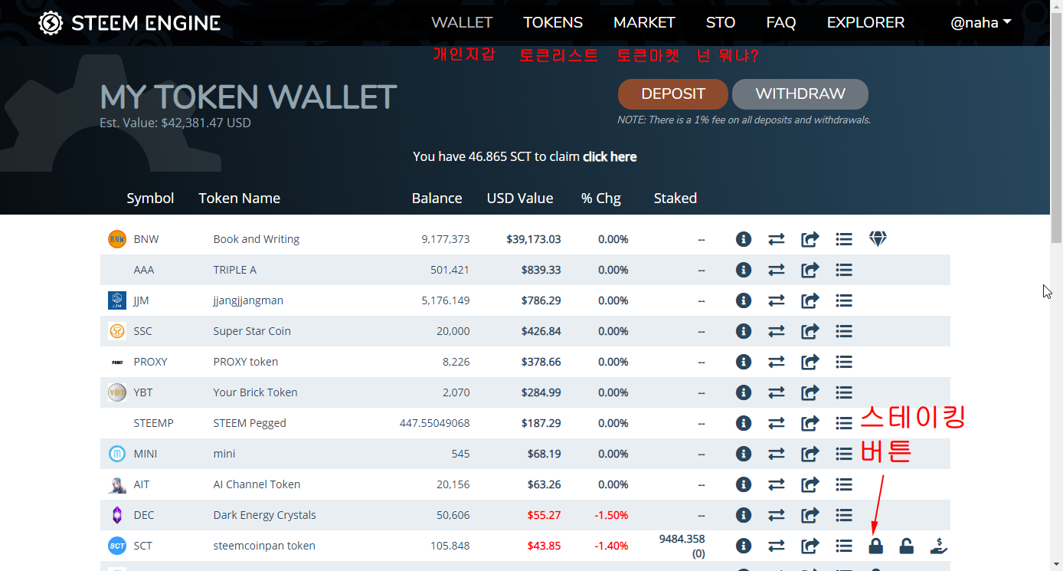This screenshot has height=571, width=1063.
Task: Open the TOKENS menu item
Action: pyautogui.click(x=553, y=23)
